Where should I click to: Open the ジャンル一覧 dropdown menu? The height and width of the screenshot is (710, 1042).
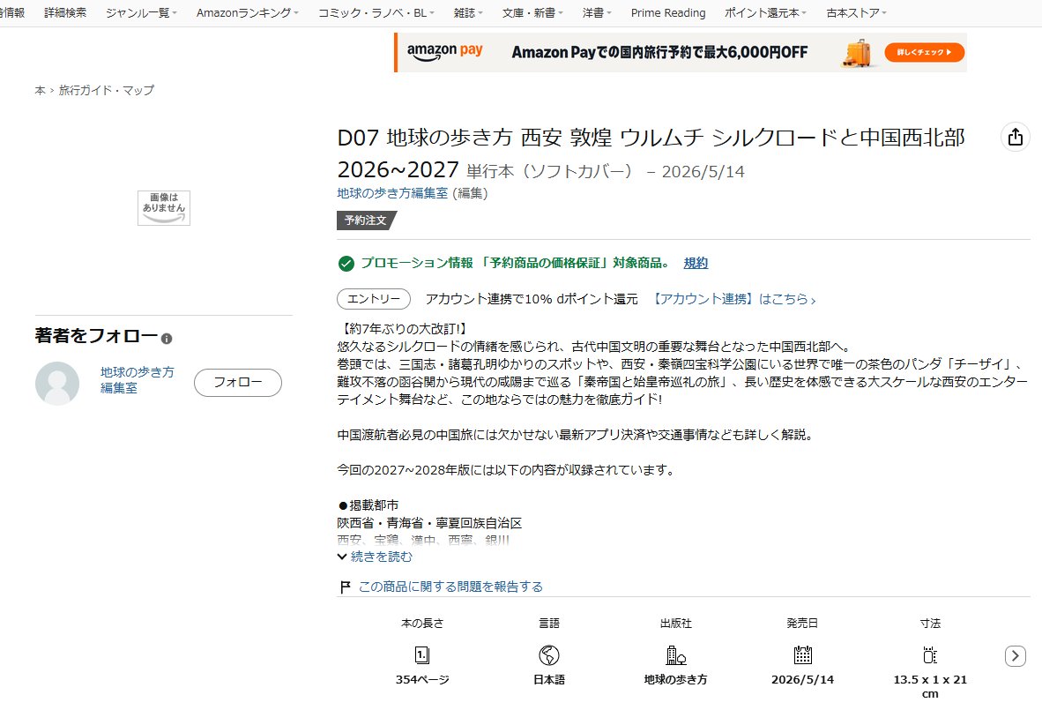pyautogui.click(x=141, y=12)
